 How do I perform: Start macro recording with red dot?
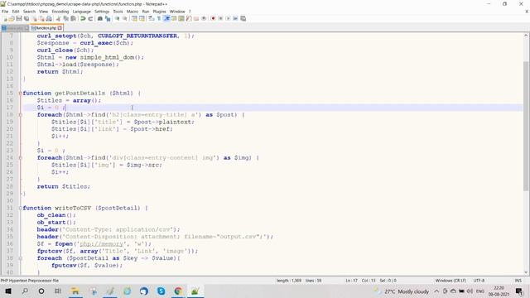(x=213, y=18)
